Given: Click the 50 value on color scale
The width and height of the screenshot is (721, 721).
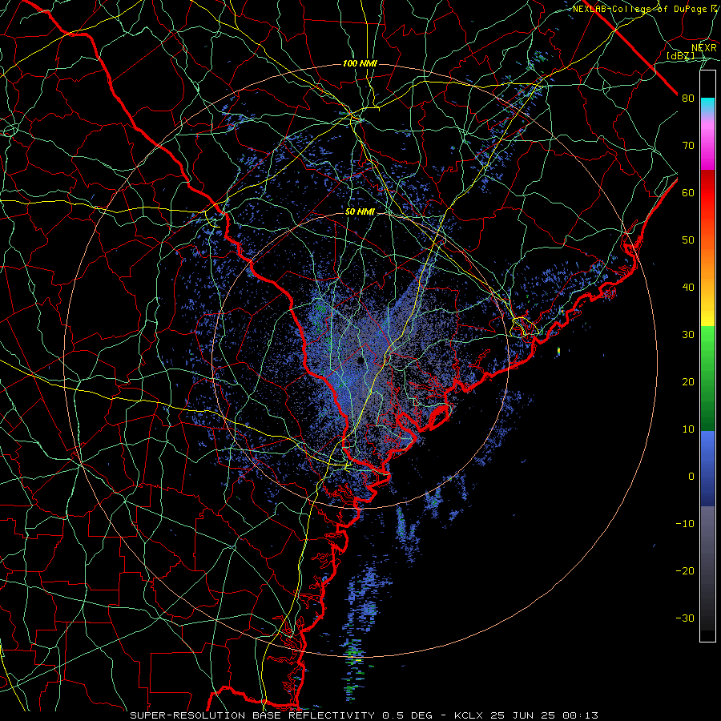Looking at the screenshot, I should coord(688,240).
